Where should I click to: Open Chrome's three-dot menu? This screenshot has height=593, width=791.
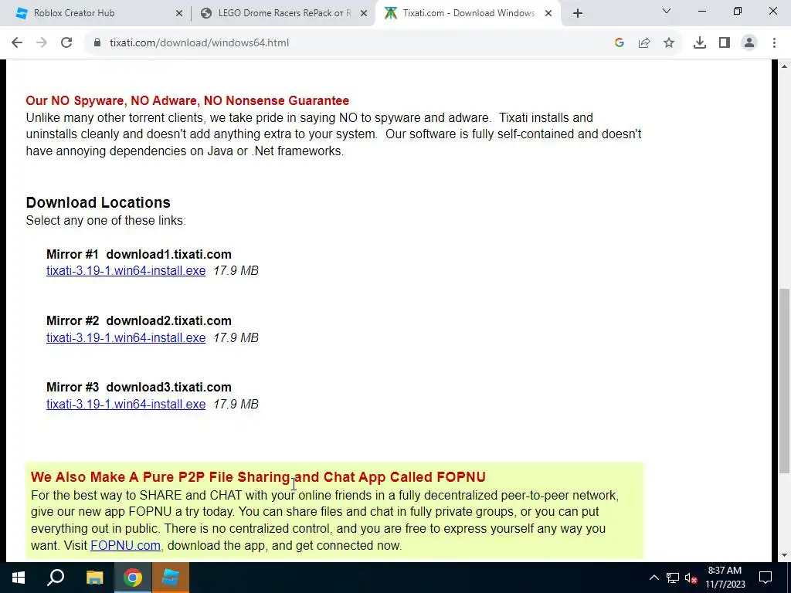coord(774,43)
